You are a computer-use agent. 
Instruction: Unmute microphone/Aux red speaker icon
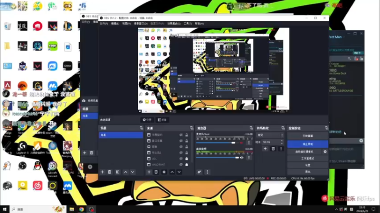tap(241, 143)
